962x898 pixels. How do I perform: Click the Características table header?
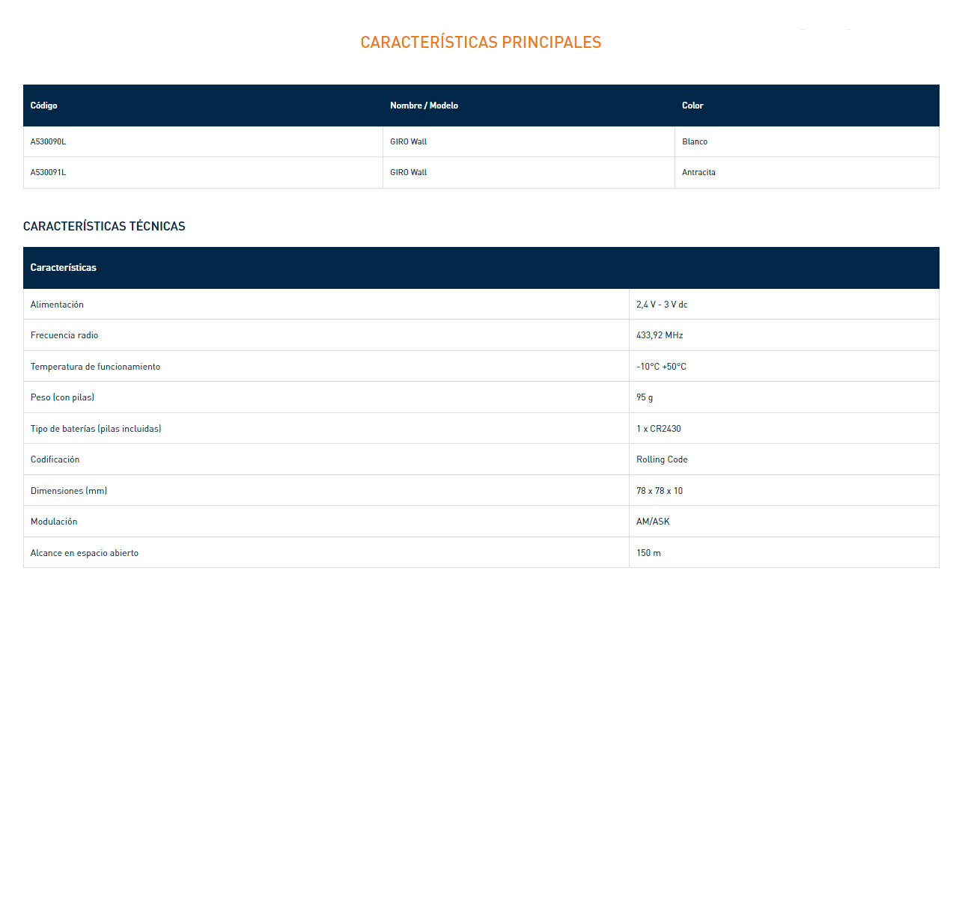(x=64, y=268)
